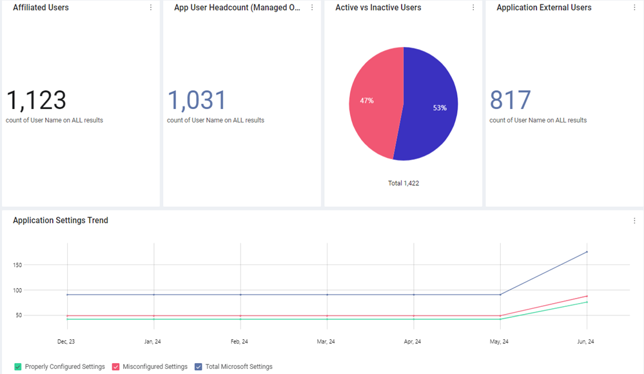Click the Total 1,422 label
Image resolution: width=644 pixels, height=374 pixels.
click(404, 183)
